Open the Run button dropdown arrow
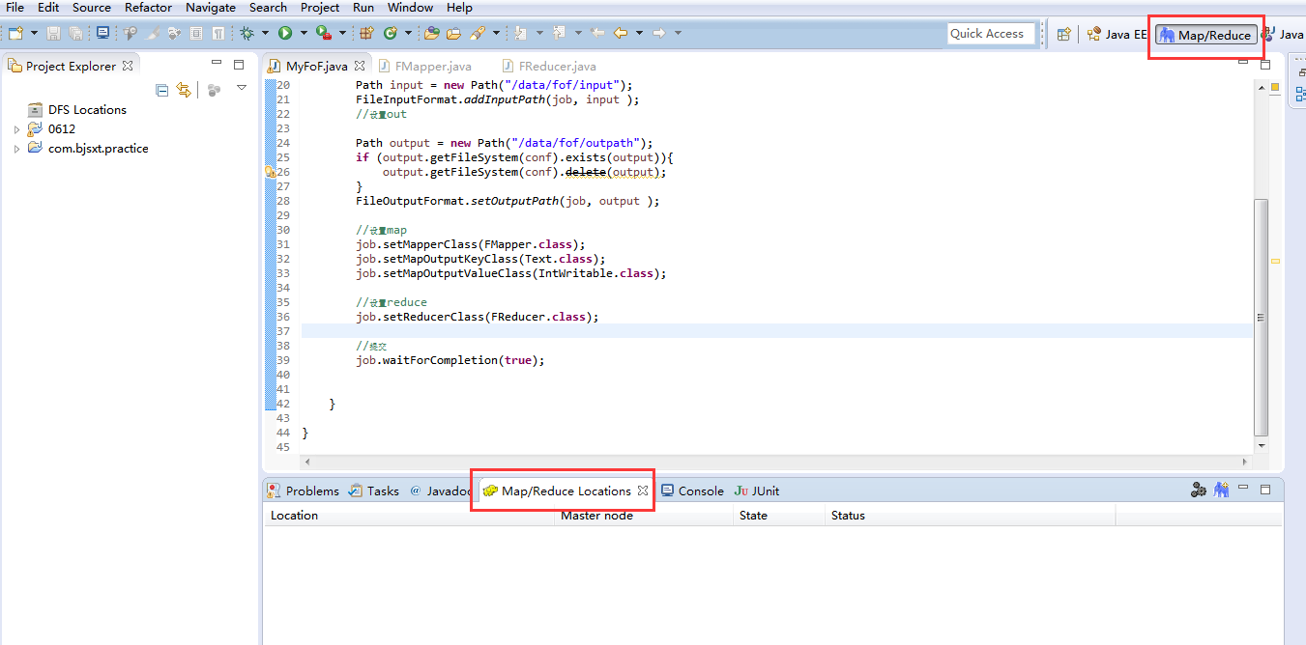Screen dimensions: 1306x645 click(x=303, y=32)
